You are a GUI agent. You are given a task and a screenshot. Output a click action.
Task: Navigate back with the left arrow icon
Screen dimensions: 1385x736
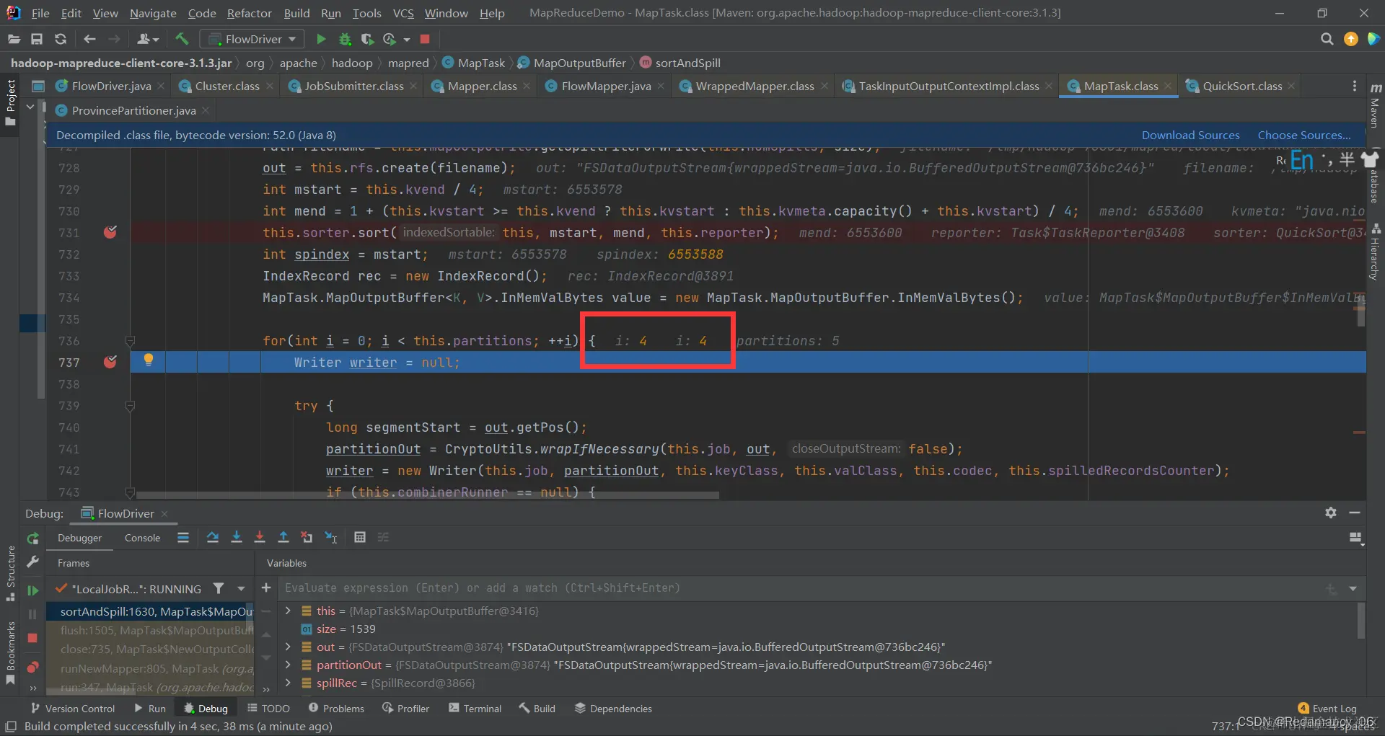point(89,39)
